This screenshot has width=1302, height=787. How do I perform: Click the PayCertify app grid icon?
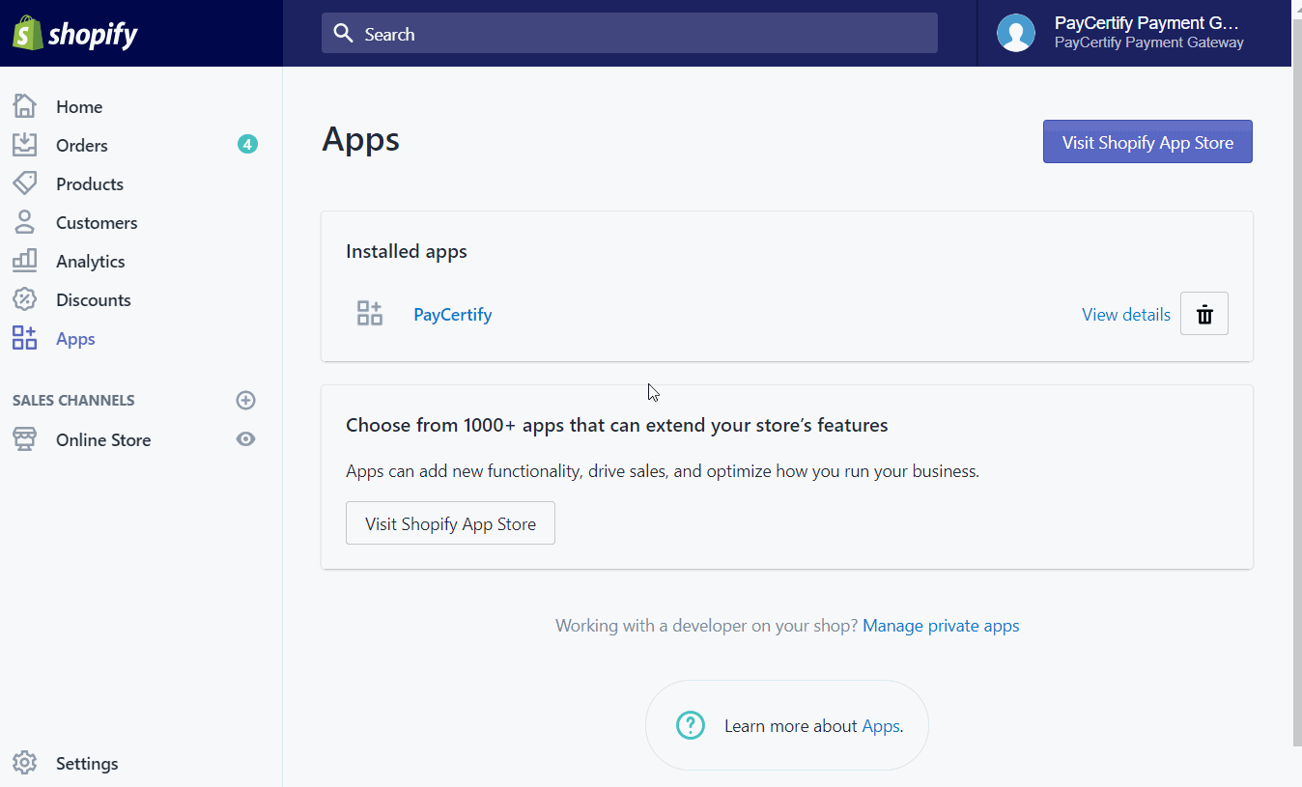[x=370, y=313]
